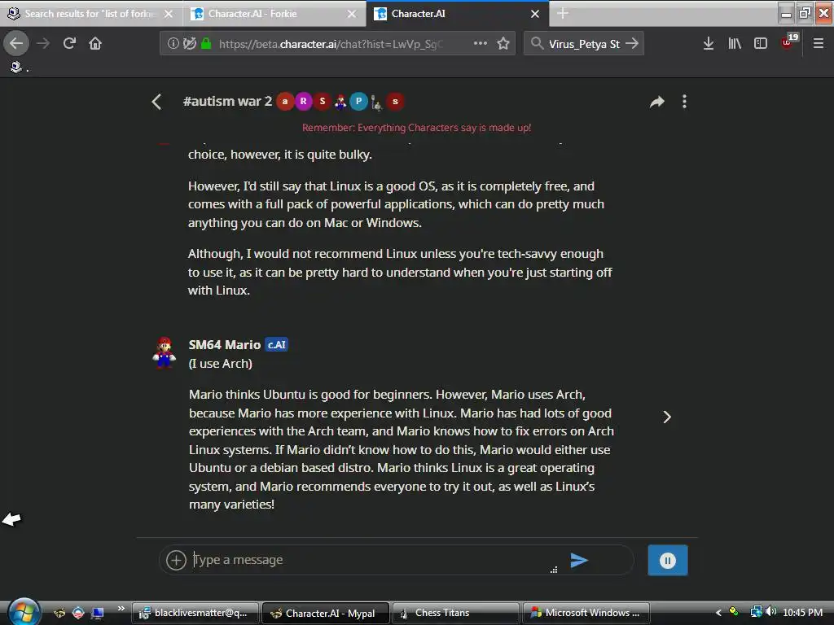
Task: Select the dark red uppercase 'S' member avatar
Action: tap(322, 101)
